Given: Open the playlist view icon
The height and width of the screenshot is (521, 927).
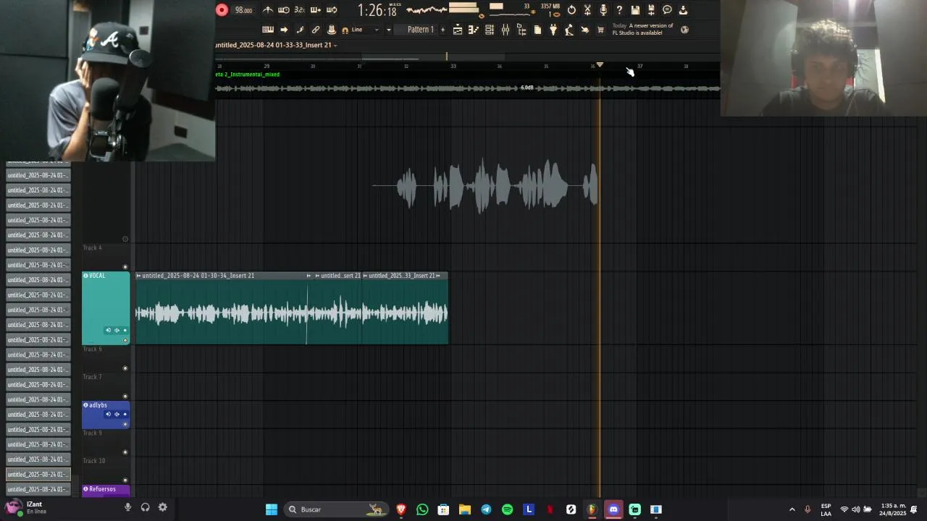Looking at the screenshot, I should (458, 30).
